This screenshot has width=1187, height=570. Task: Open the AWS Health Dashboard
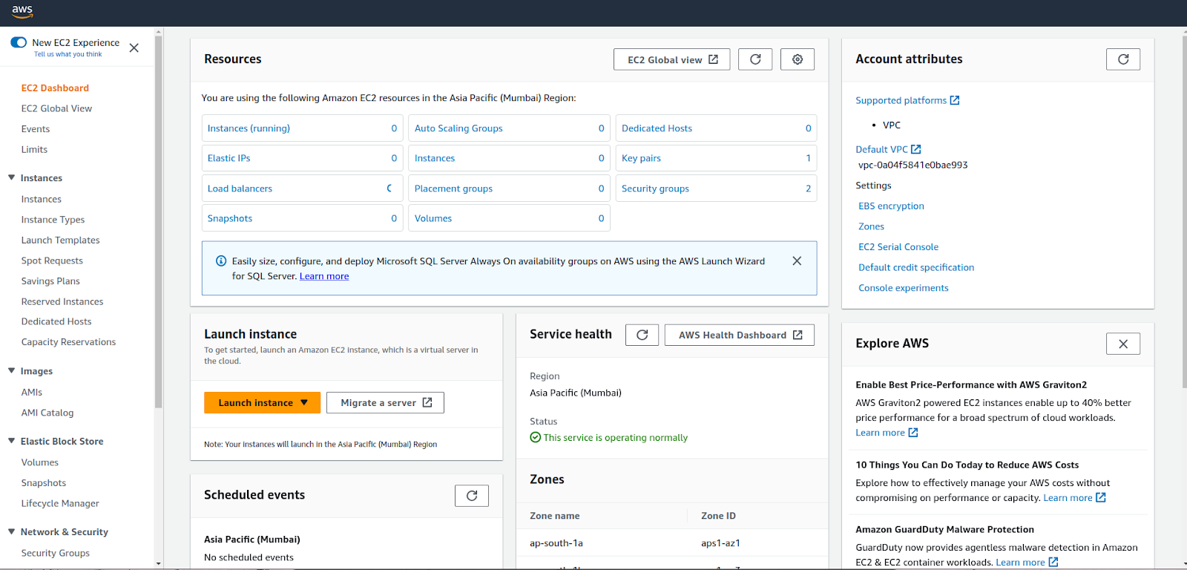click(740, 335)
